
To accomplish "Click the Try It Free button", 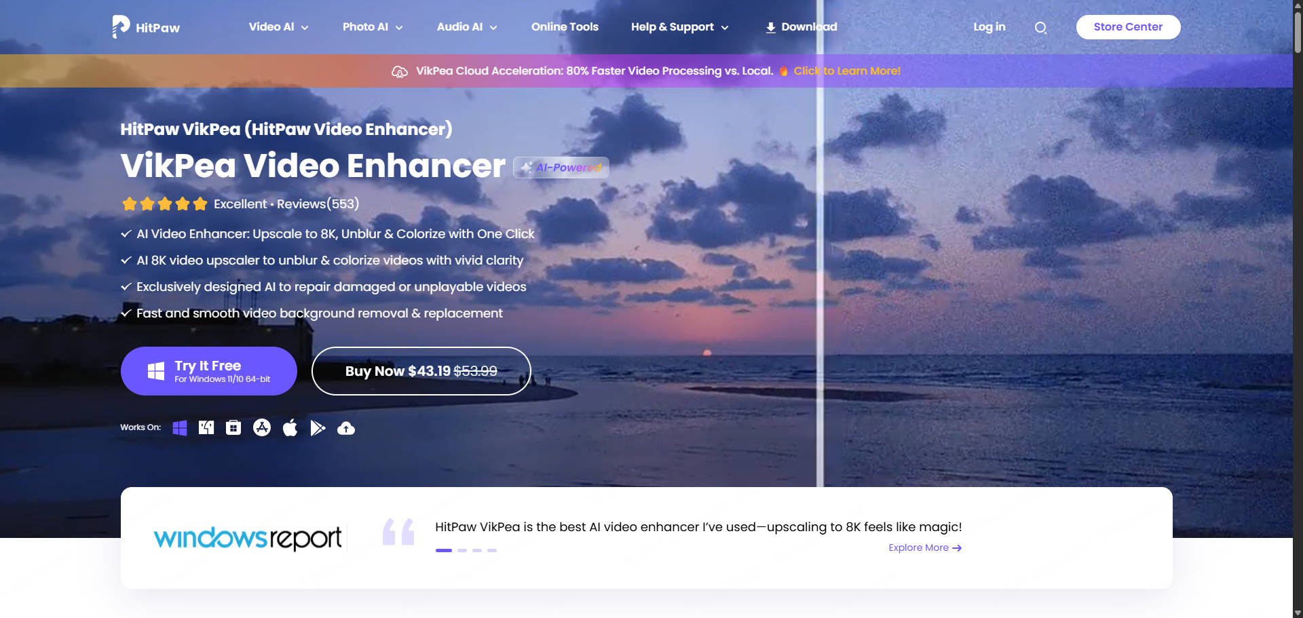I will pos(208,371).
